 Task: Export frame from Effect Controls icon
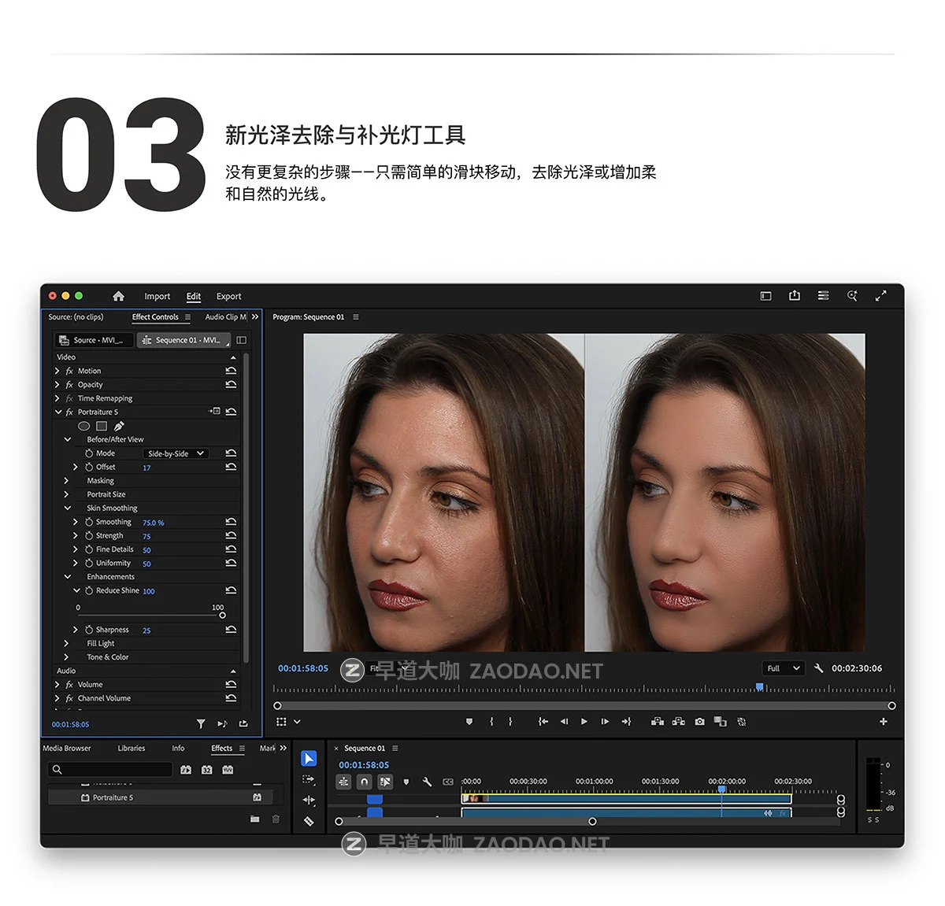click(243, 723)
